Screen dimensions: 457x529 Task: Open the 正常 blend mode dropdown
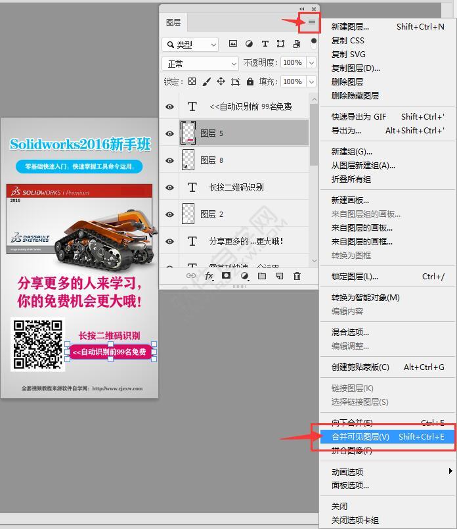[x=200, y=63]
